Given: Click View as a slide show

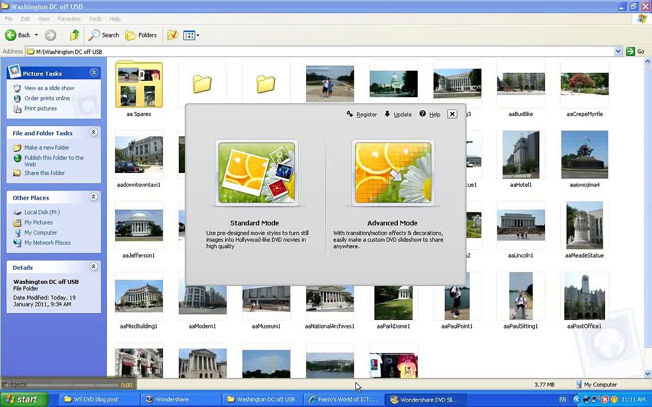Looking at the screenshot, I should (49, 88).
